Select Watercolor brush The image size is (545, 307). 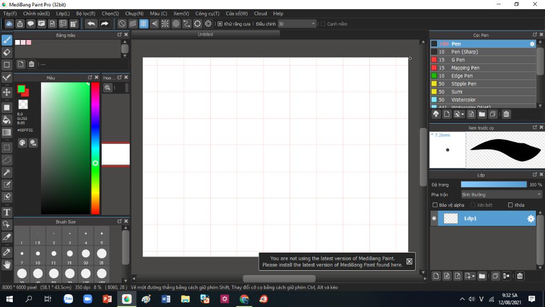[483, 100]
